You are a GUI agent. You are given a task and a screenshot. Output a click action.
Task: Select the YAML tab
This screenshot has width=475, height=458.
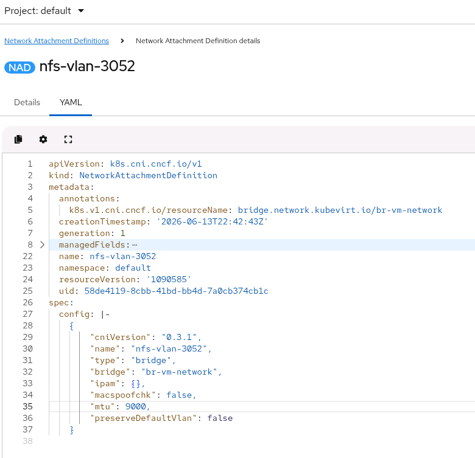tap(71, 102)
